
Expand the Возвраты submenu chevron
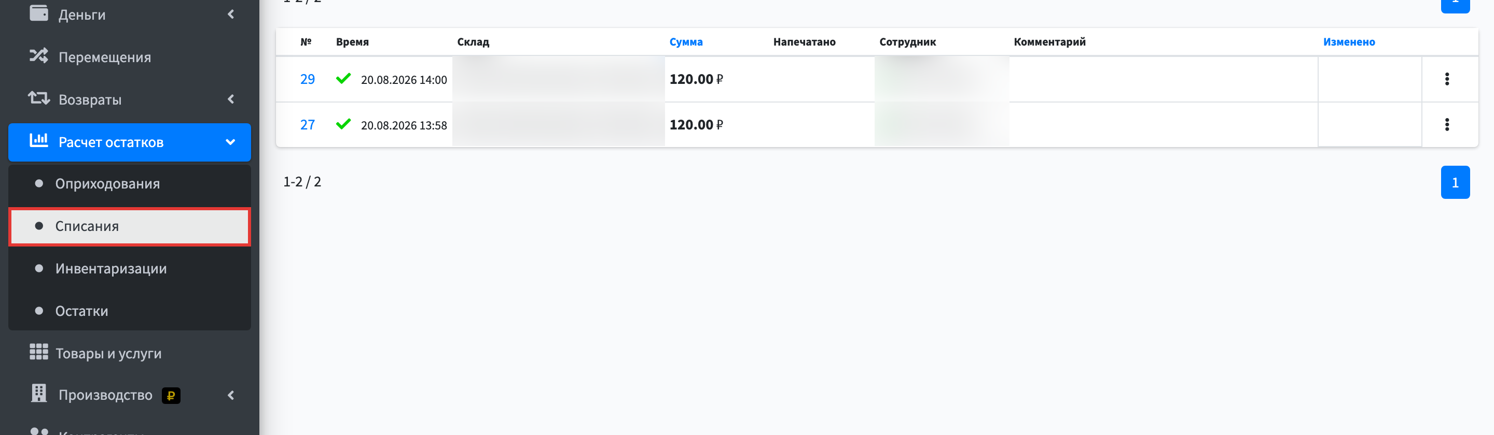(231, 99)
